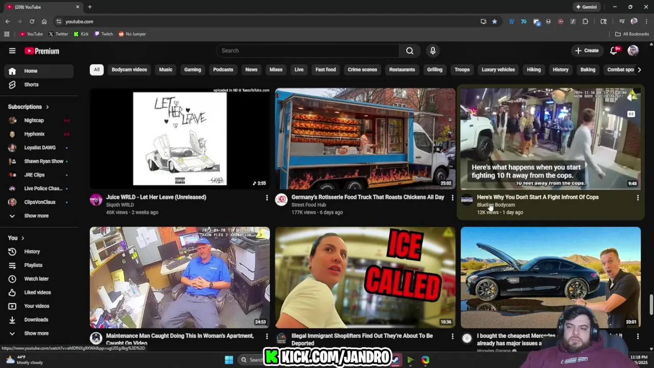This screenshot has height=368, width=654.
Task: Show more subscriptions
Action: [39, 216]
